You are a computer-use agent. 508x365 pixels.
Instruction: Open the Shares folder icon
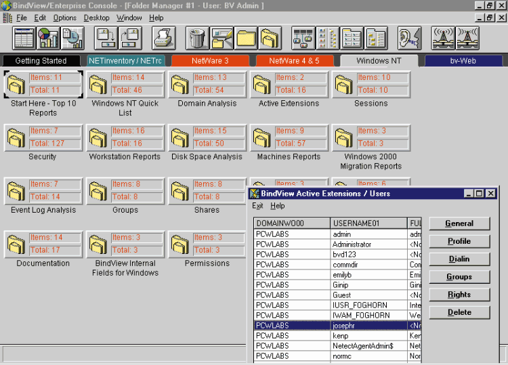[179, 191]
